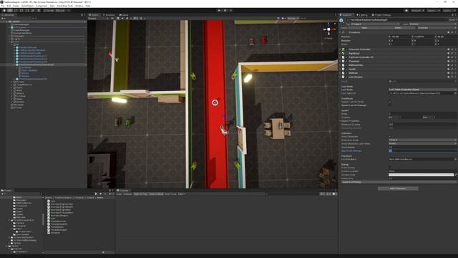Screen dimensions: 458x258
Task: Toggle Center pivot mode button
Action: pyautogui.click(x=49, y=11)
